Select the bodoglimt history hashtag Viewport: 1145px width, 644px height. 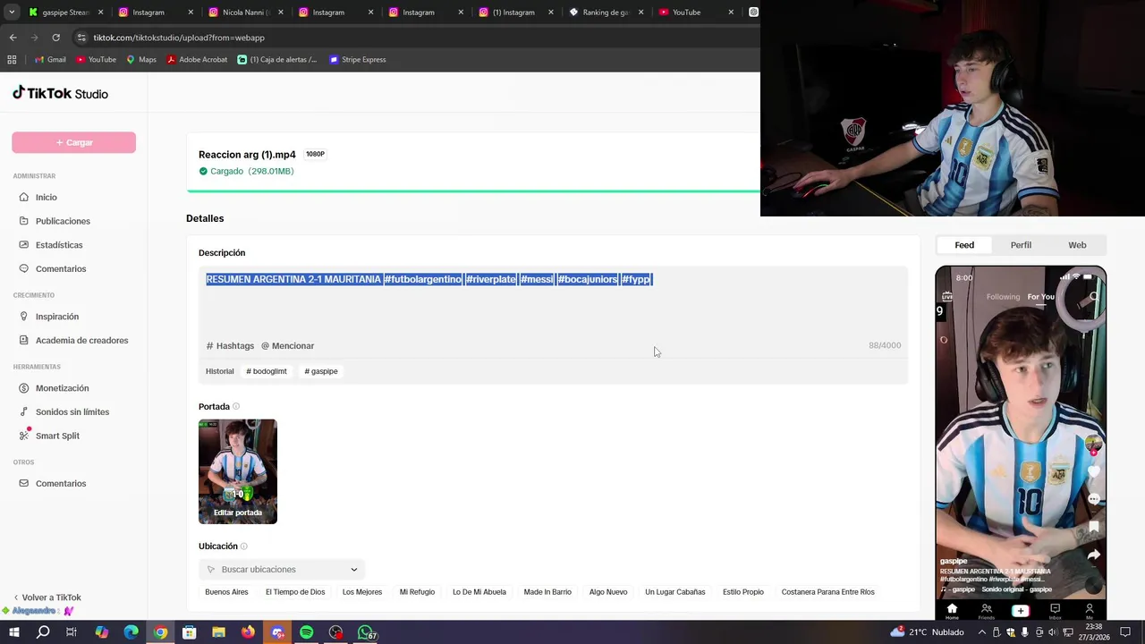267,371
